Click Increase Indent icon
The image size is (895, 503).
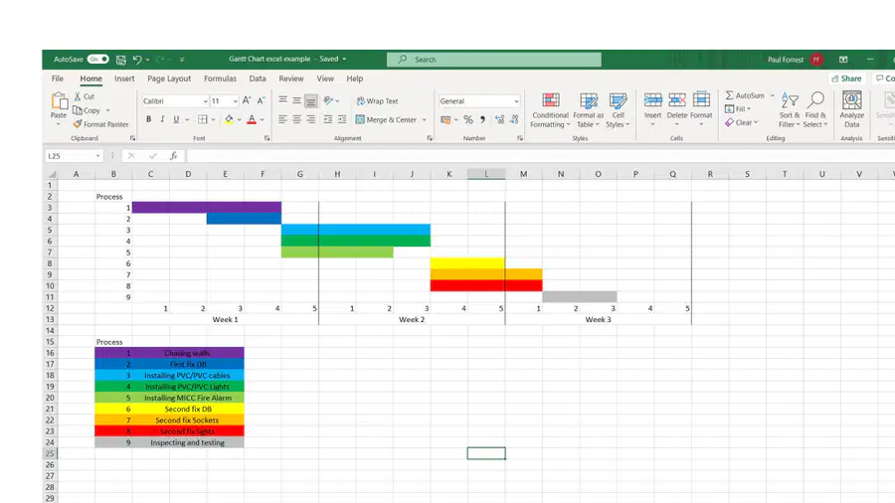(342, 119)
